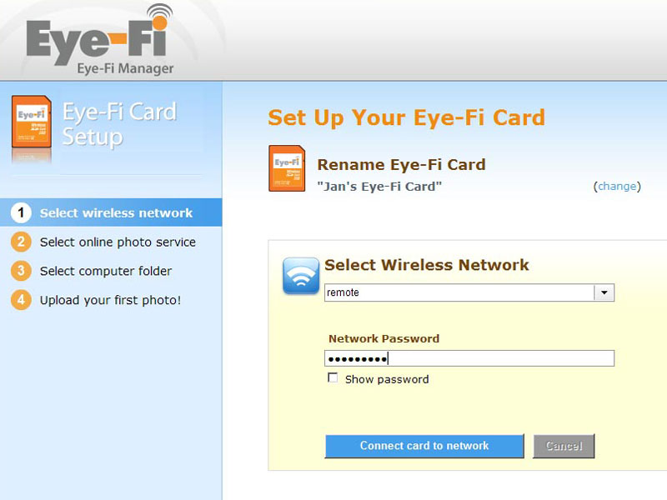Click the orange step 3 number circle
Screen dimensions: 667x500
click(21, 271)
